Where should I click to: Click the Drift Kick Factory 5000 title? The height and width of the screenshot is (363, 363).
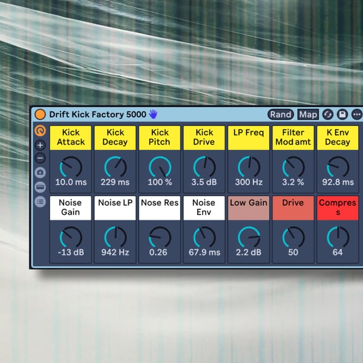point(97,114)
